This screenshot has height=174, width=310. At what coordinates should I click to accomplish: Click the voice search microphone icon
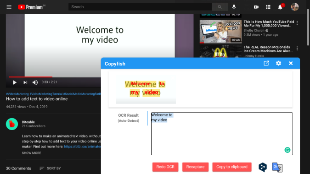pyautogui.click(x=234, y=7)
